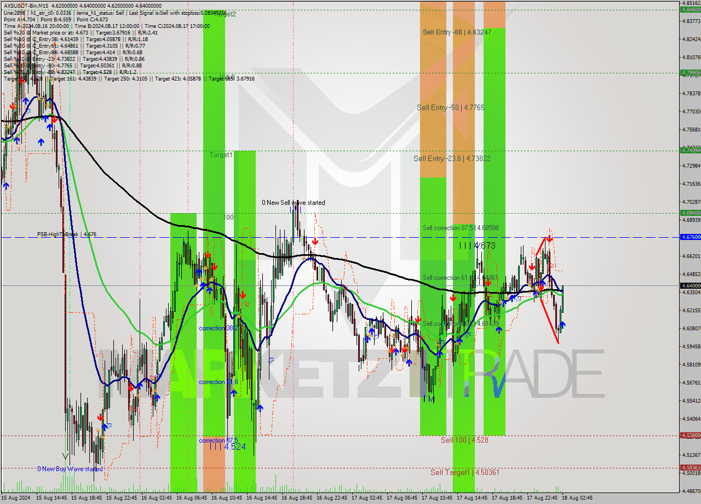Image resolution: width=701 pixels, height=504 pixels.
Task: Click the black current price tag 4.6400
Action: tap(690, 285)
